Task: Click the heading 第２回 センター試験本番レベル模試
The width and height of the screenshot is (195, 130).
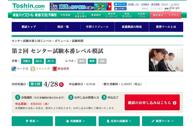Action: [58, 51]
